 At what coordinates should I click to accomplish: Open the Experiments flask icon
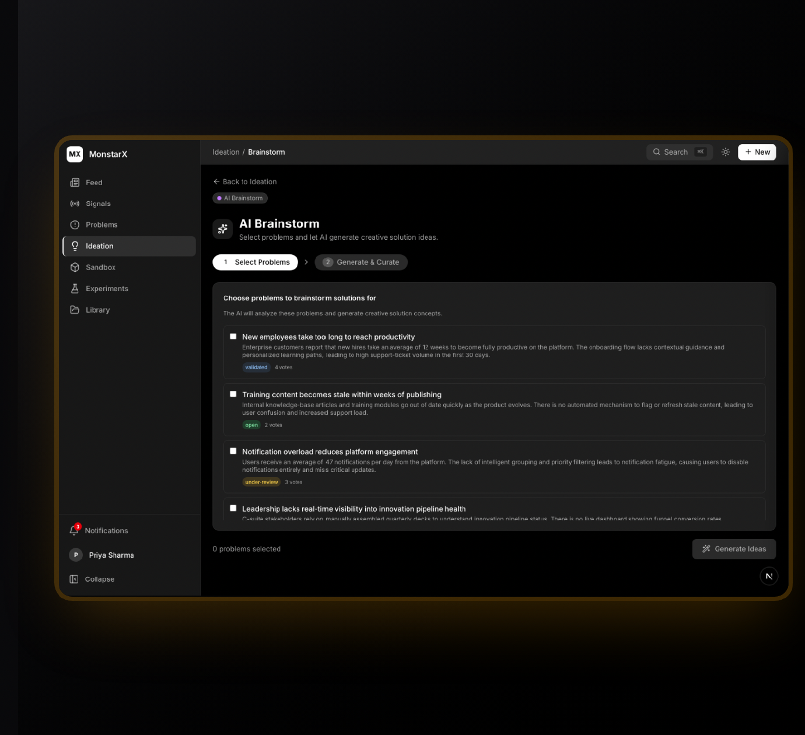coord(75,289)
